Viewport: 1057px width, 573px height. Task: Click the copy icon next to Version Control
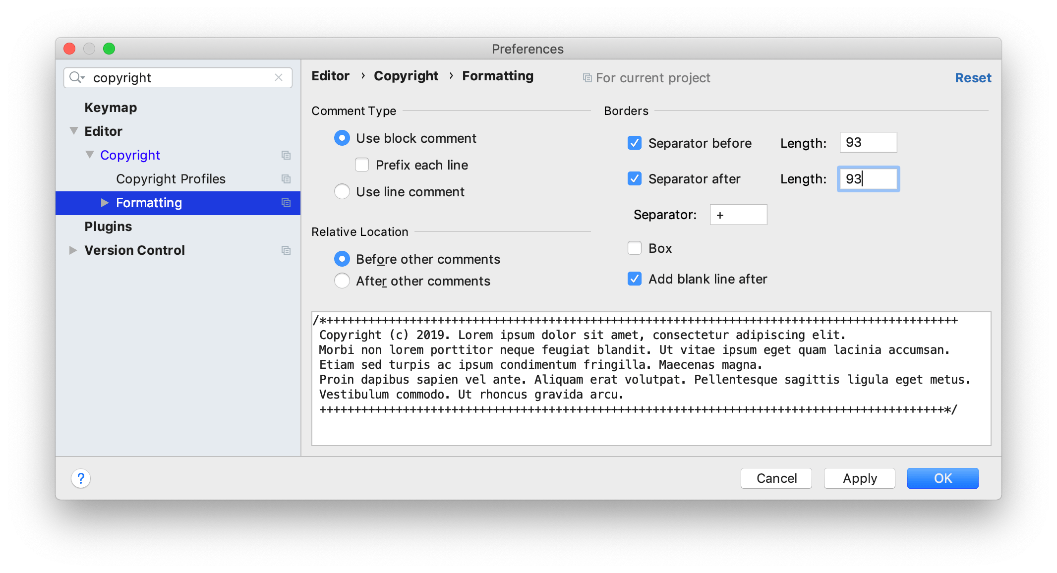click(285, 250)
